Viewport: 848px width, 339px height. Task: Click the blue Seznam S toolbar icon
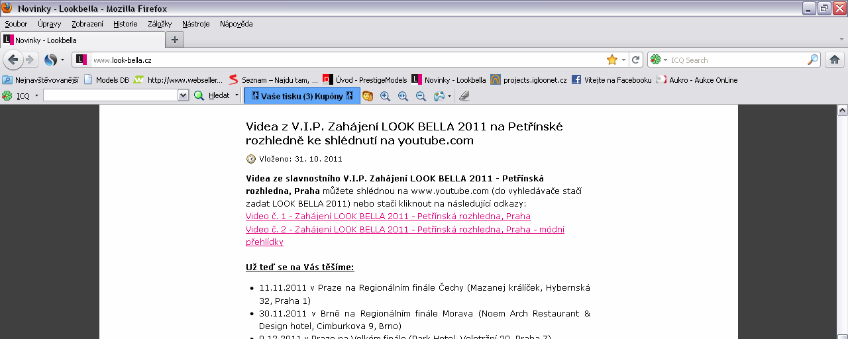click(50, 60)
